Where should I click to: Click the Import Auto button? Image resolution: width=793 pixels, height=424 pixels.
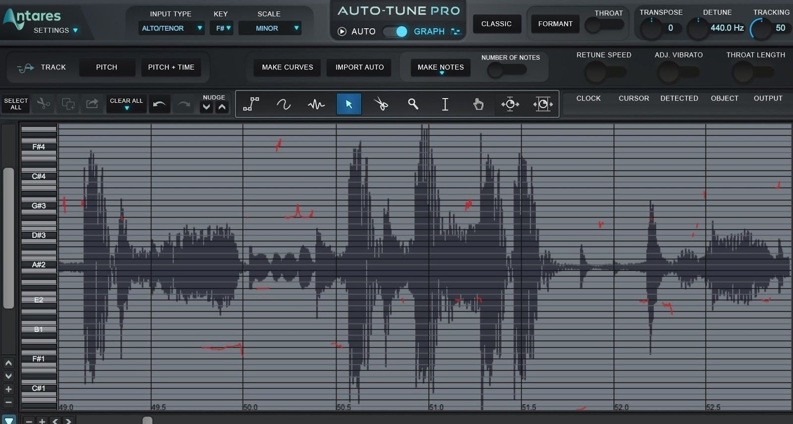(x=359, y=67)
